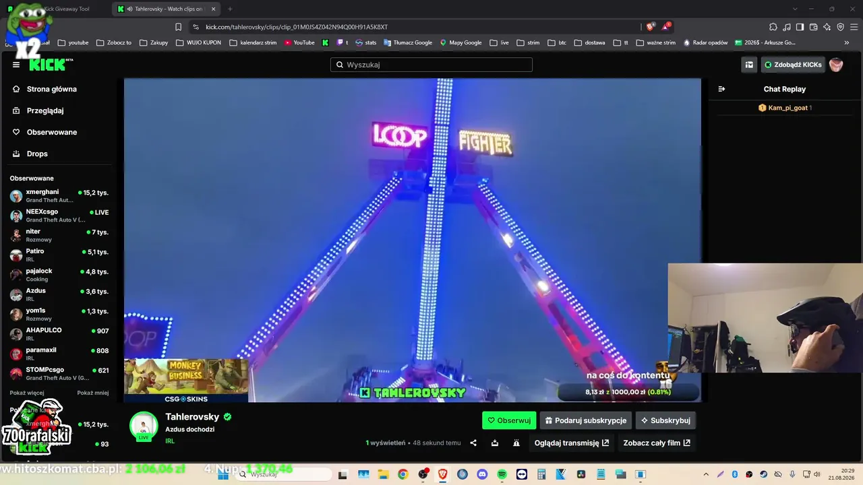The image size is (863, 485).
Task: Click the Wyszukaj search field on Kick
Action: click(431, 65)
